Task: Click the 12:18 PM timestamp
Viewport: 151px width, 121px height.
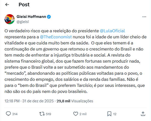Action: pos(13,101)
